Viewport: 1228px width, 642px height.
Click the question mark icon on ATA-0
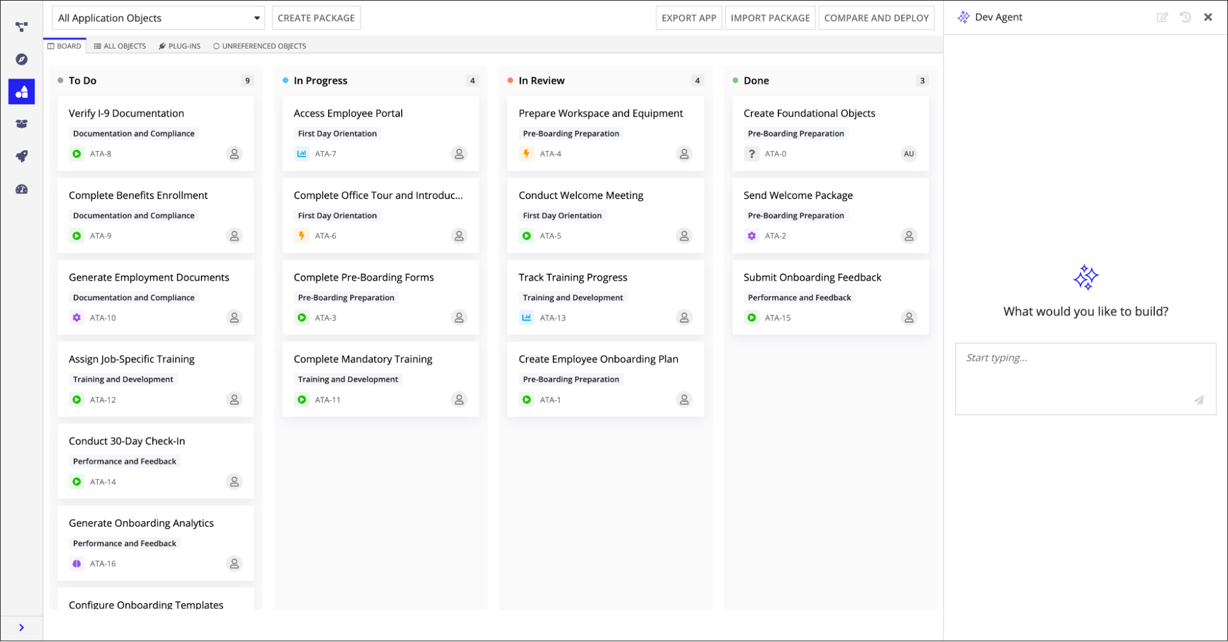(x=751, y=154)
